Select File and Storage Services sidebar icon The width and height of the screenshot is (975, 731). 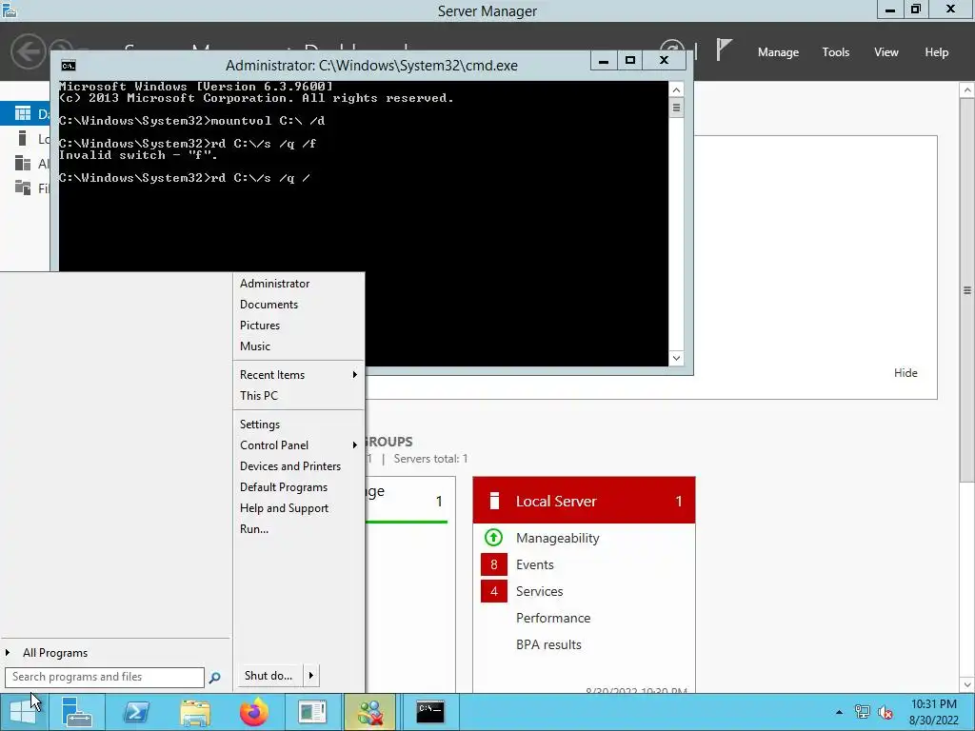[x=23, y=188]
